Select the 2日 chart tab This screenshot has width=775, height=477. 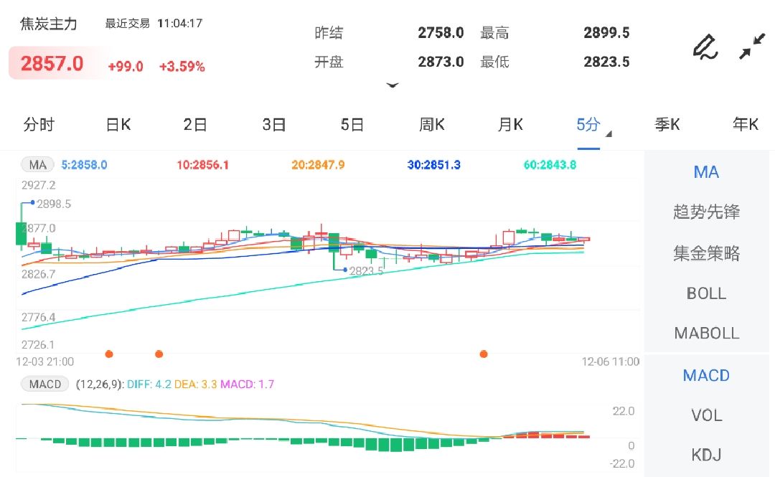pyautogui.click(x=195, y=125)
